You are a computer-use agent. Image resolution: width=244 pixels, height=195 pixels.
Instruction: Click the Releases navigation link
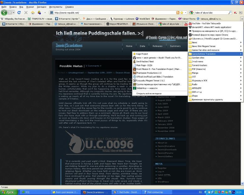[157, 46]
